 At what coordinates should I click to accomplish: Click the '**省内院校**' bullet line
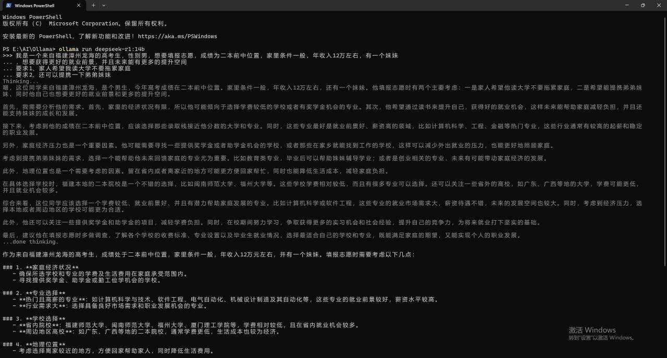[x=186, y=325]
